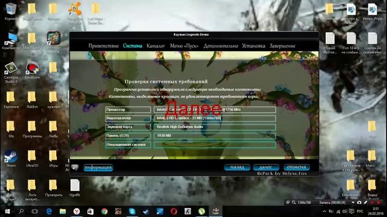Click the «Realtek High Definition Audio» value
This screenshot has width=387, height=217.
(215, 127)
